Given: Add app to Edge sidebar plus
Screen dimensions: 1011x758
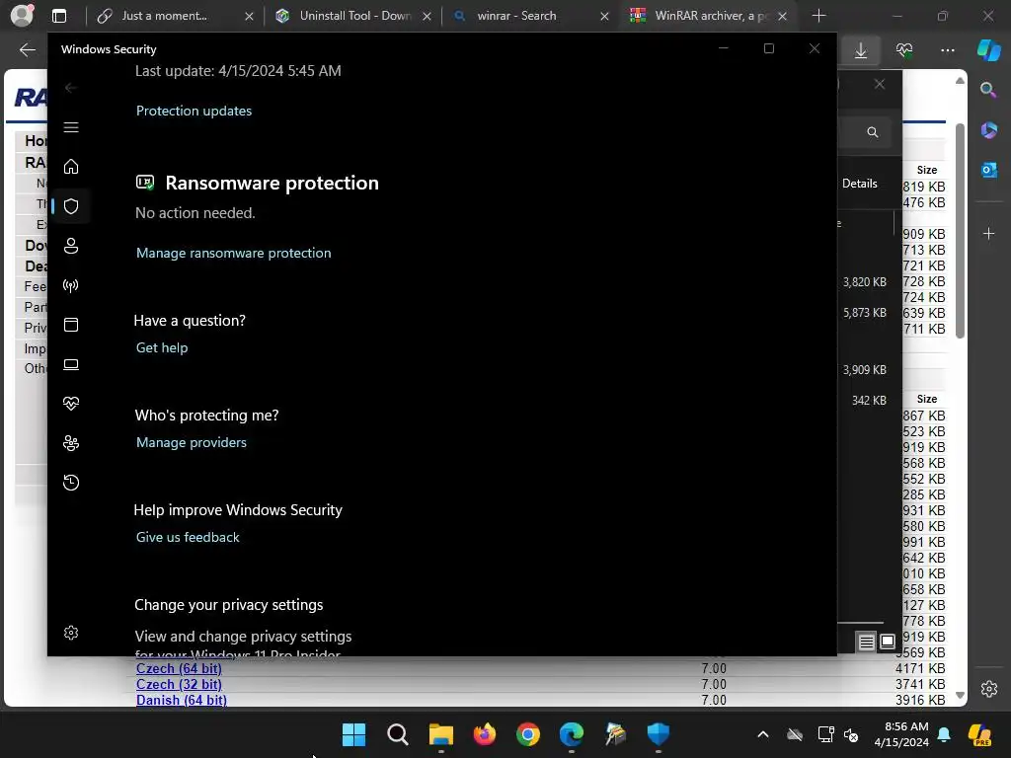Looking at the screenshot, I should pyautogui.click(x=989, y=233).
